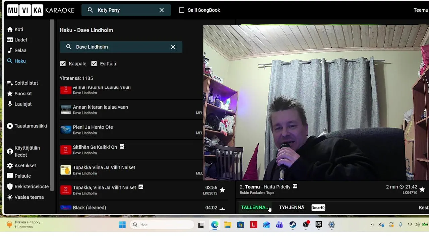Click red thumbnail of Sitähän Se Kaikki On
This screenshot has height=241, width=429.
[66, 150]
